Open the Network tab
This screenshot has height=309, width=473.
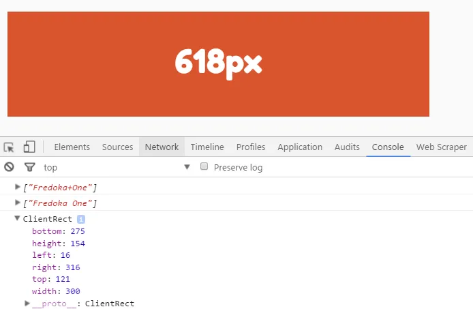click(x=162, y=147)
